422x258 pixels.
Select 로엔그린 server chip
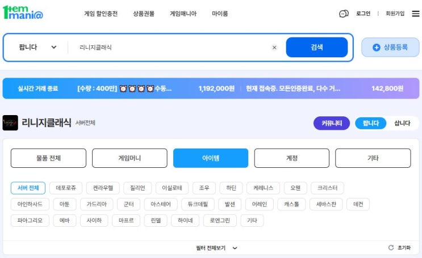(x=220, y=221)
